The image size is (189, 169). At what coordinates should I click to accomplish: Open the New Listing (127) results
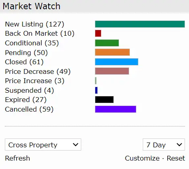35,24
